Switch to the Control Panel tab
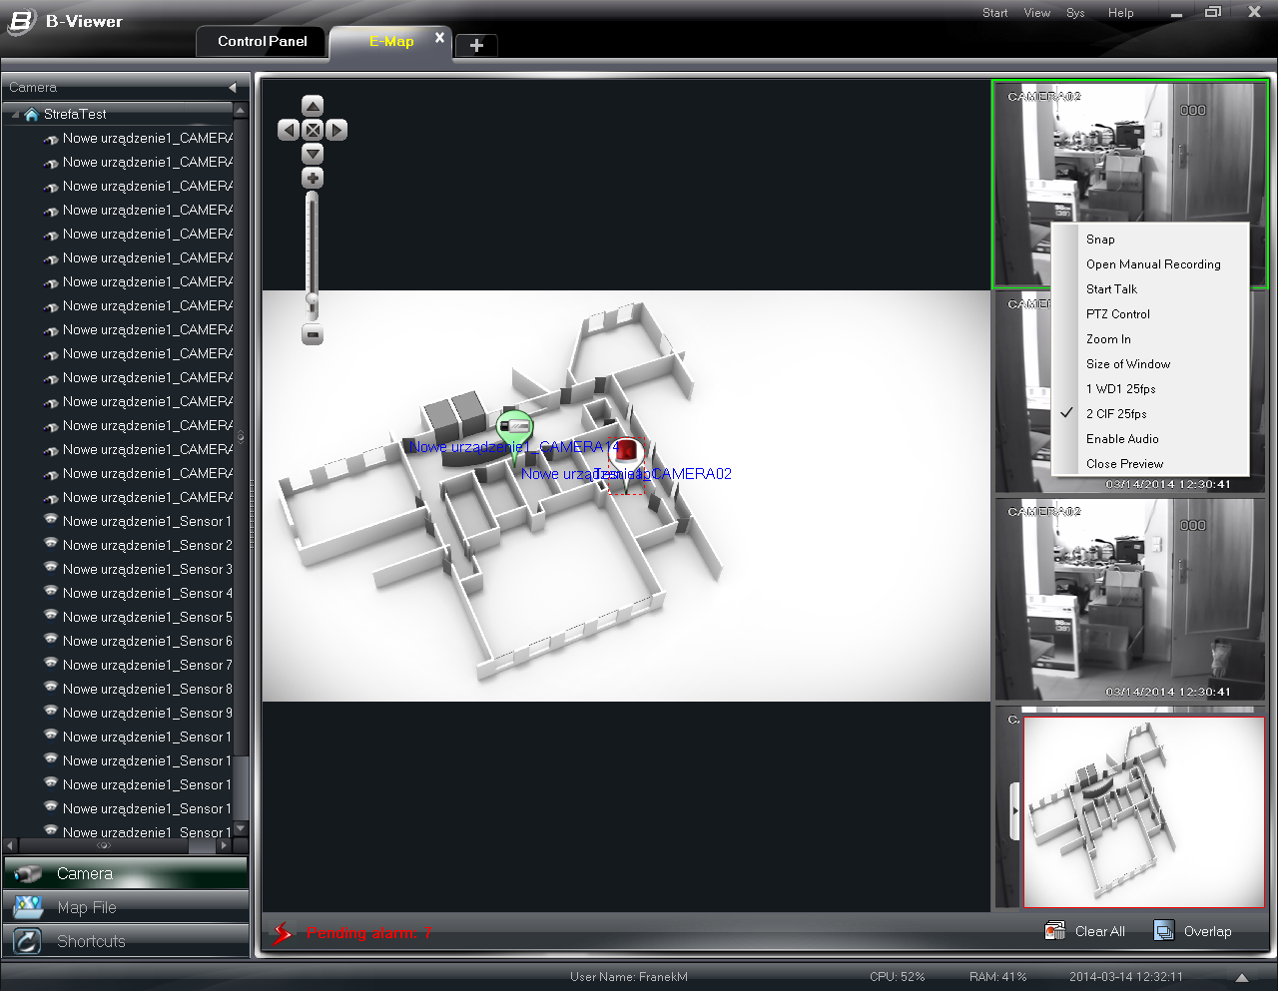Image resolution: width=1278 pixels, height=991 pixels. tap(263, 41)
